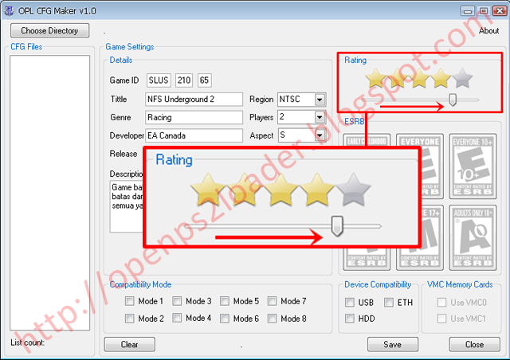This screenshot has height=360, width=510.
Task: Select the Everyone 10+ ESRB rating icon
Action: point(473,166)
